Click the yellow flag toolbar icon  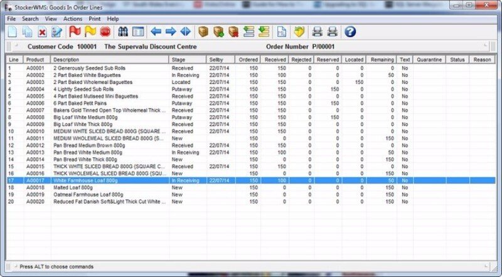90,32
